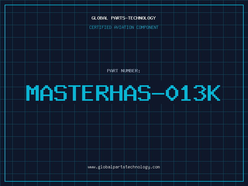Viewport: 248px width, 186px height.
Task: Click the large letter H in MASTERHAS
Action: click(116, 93)
